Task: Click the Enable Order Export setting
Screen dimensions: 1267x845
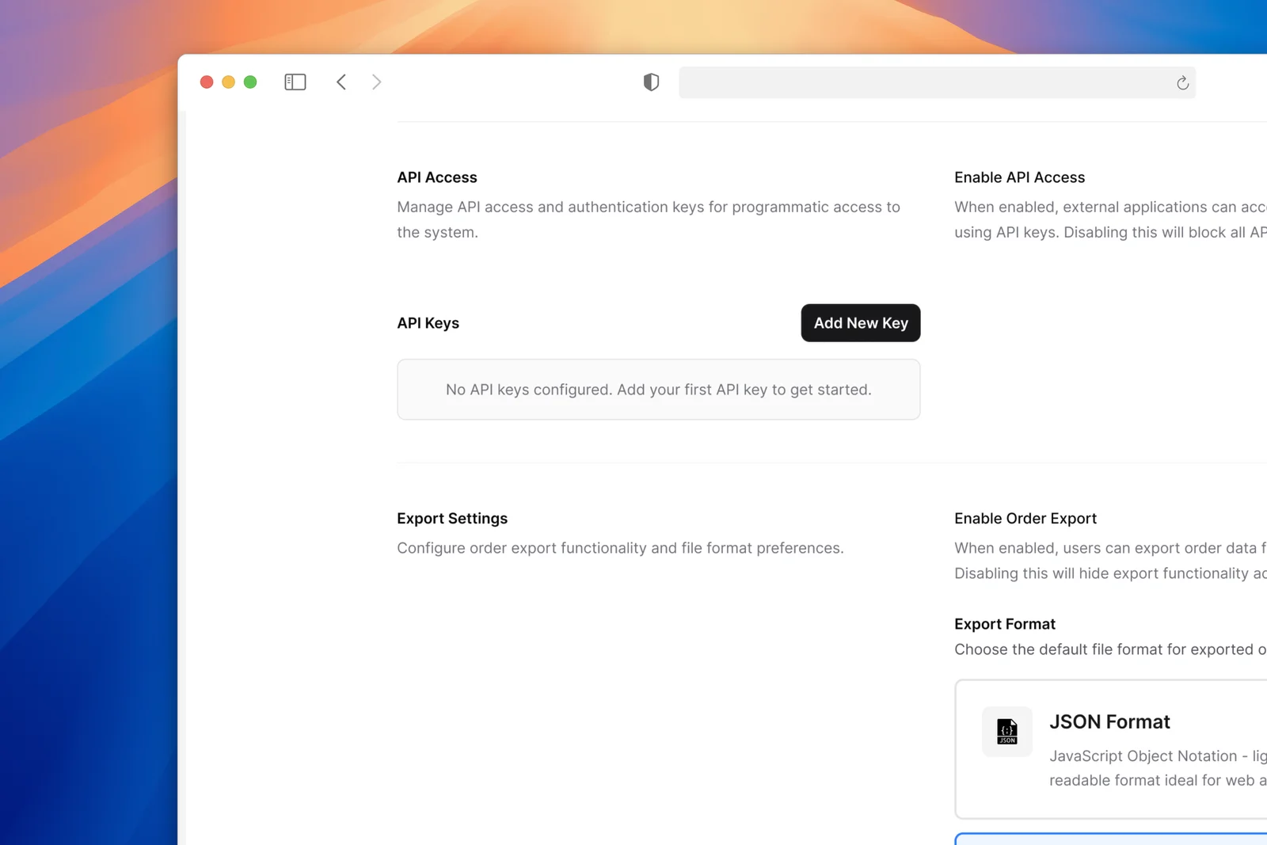Action: pos(1025,518)
